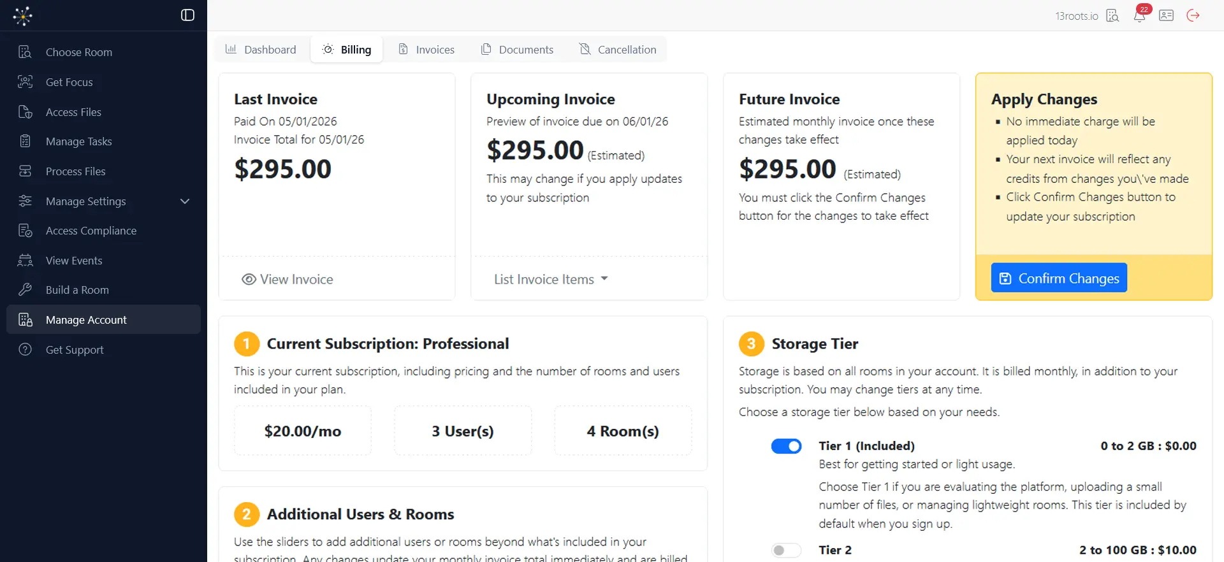Switch to the Dashboard tab
The image size is (1224, 562).
point(261,49)
